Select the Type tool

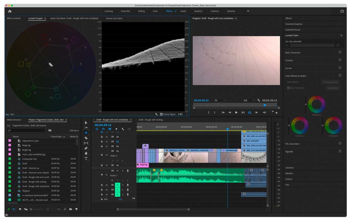pos(86,159)
